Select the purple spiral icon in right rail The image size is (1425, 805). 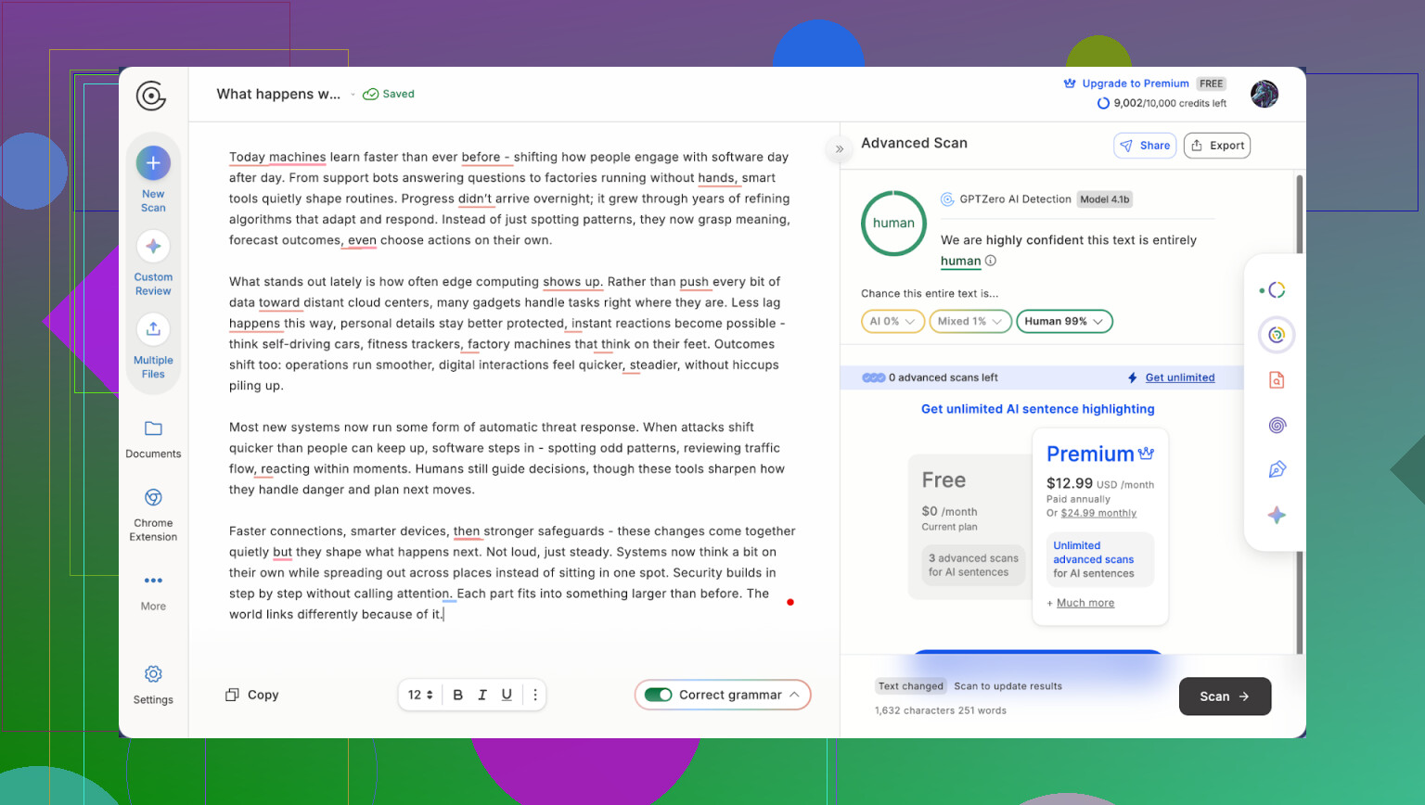[1277, 426]
